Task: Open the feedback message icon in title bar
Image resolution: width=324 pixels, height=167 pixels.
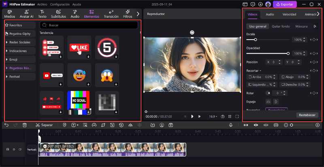Action: [253, 4]
